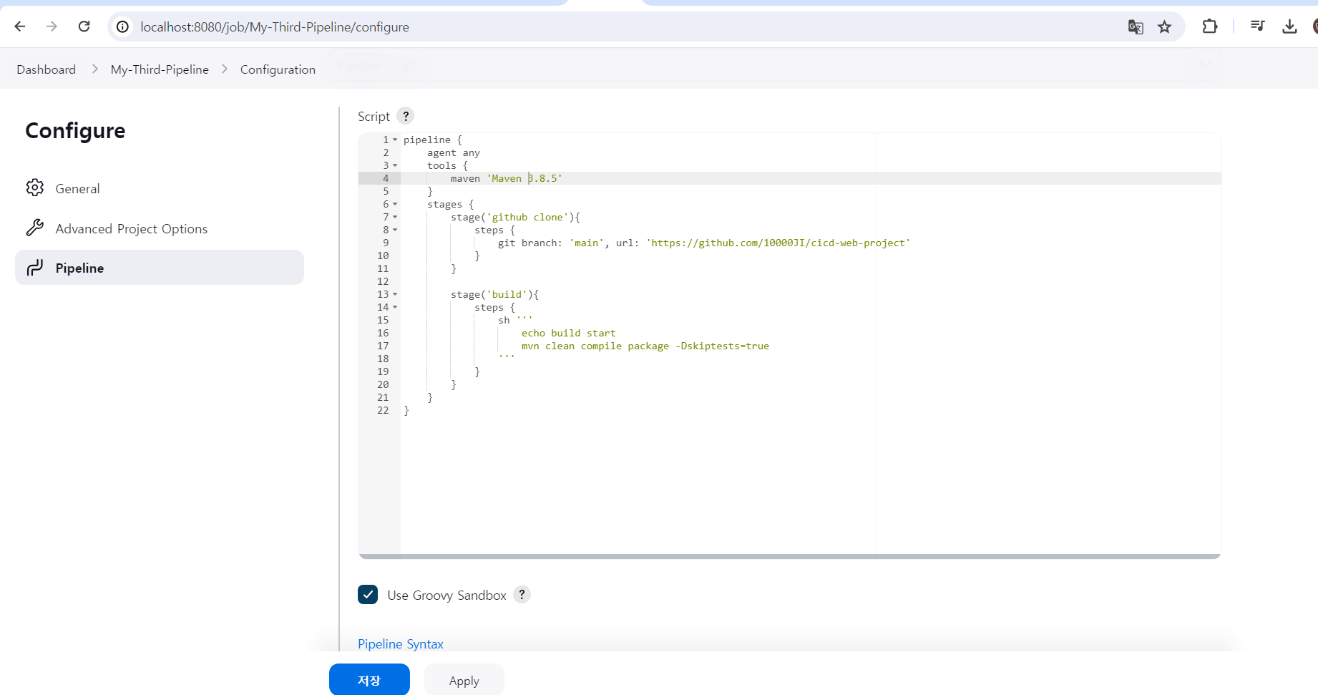Collapse fold arrow on line 13 build stage
The width and height of the screenshot is (1318, 695).
(x=395, y=294)
